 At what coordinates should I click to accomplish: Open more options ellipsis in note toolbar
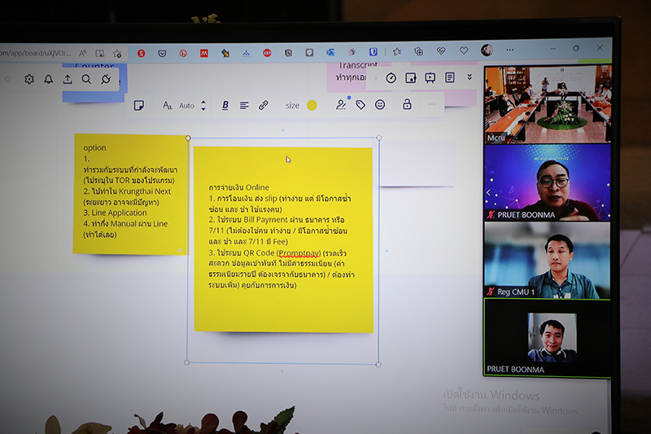[x=432, y=104]
